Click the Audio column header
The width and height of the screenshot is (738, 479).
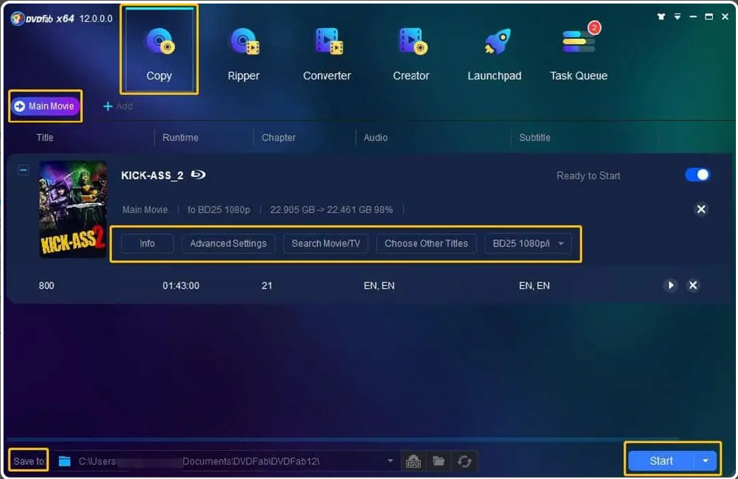pyautogui.click(x=375, y=138)
